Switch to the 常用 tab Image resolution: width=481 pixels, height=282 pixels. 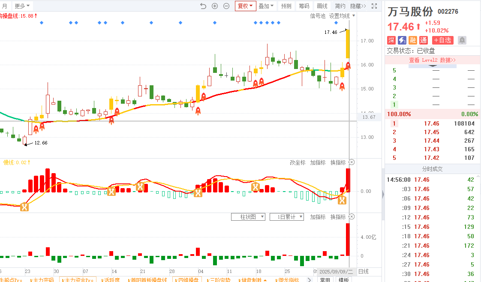tap(325, 279)
